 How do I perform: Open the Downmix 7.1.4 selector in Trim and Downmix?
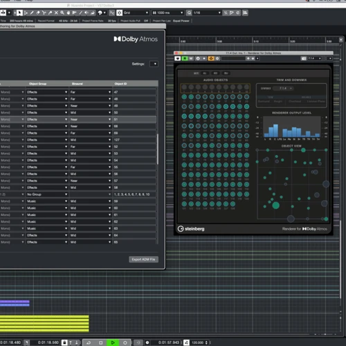pos(283,89)
